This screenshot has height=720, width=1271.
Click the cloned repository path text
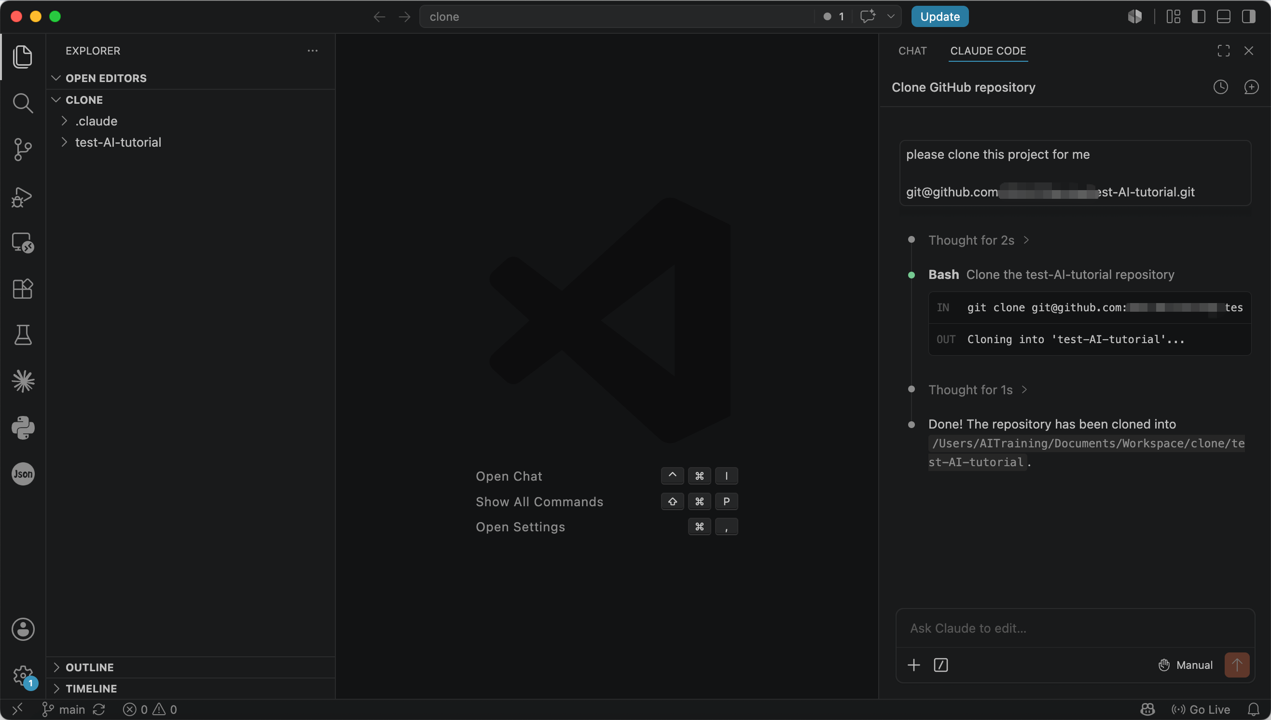coord(1086,453)
